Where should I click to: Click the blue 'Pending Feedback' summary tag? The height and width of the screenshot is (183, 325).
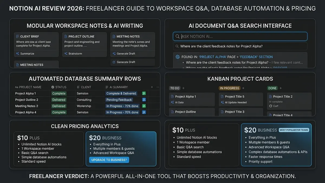tap(119, 100)
